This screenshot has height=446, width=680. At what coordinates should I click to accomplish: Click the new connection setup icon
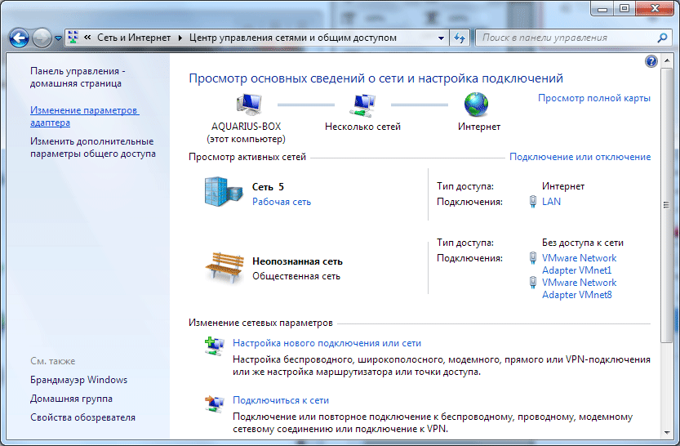point(214,346)
